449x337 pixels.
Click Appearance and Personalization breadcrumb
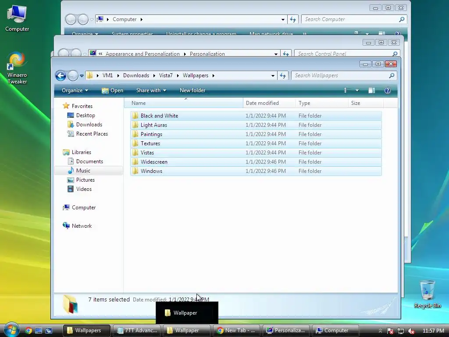[x=143, y=54]
